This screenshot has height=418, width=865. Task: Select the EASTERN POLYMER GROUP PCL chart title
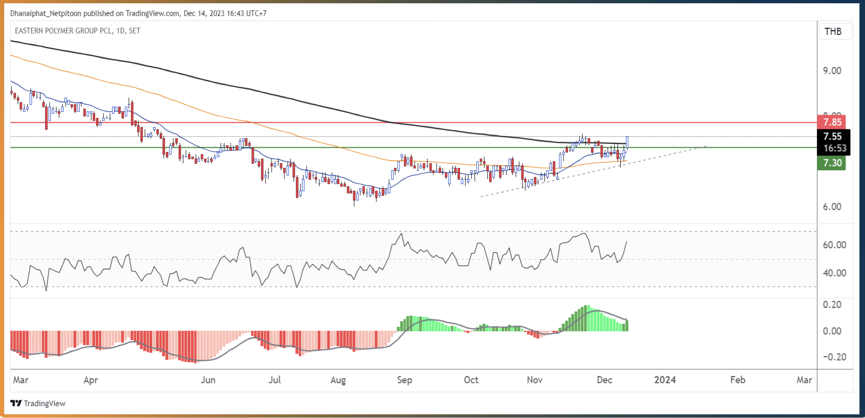[77, 31]
